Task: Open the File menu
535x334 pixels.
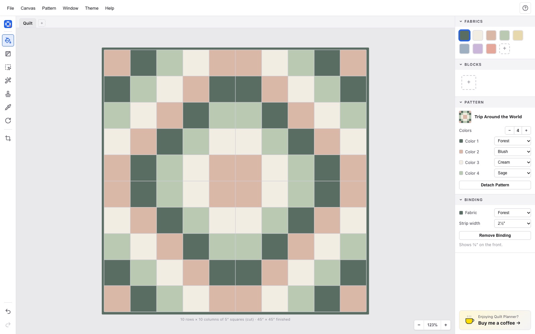Action: coord(10,8)
